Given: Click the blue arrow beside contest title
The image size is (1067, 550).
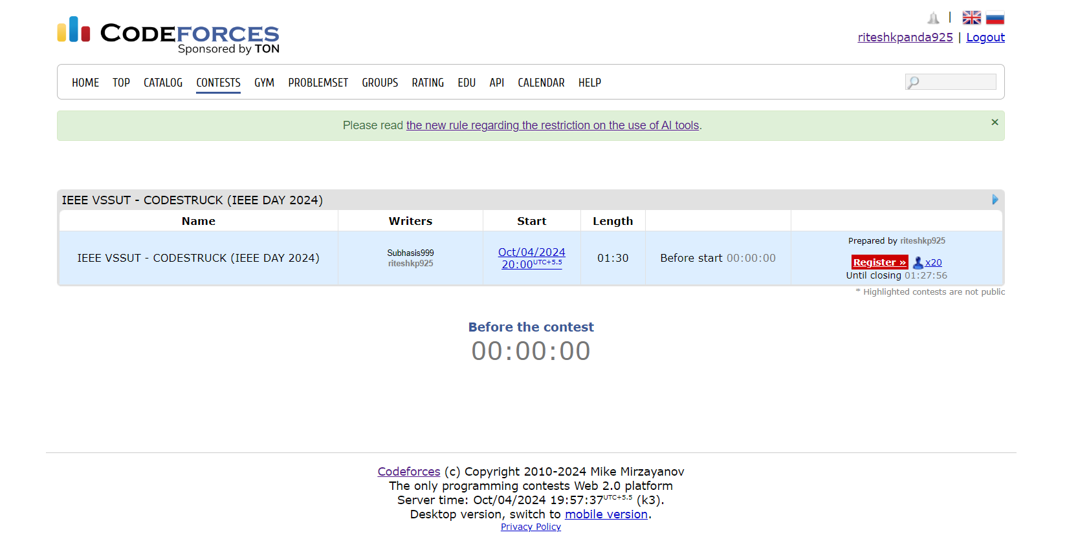Looking at the screenshot, I should [x=995, y=200].
